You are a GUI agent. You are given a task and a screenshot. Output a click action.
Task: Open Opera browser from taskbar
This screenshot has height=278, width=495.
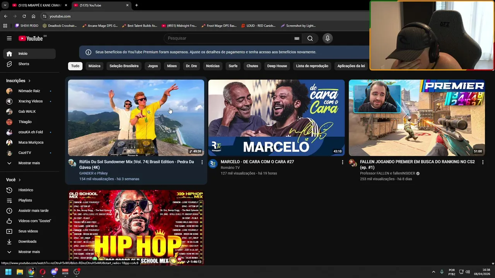(43, 272)
